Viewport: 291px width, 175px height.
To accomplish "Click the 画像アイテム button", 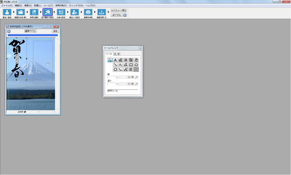I will pyautogui.click(x=30, y=31).
